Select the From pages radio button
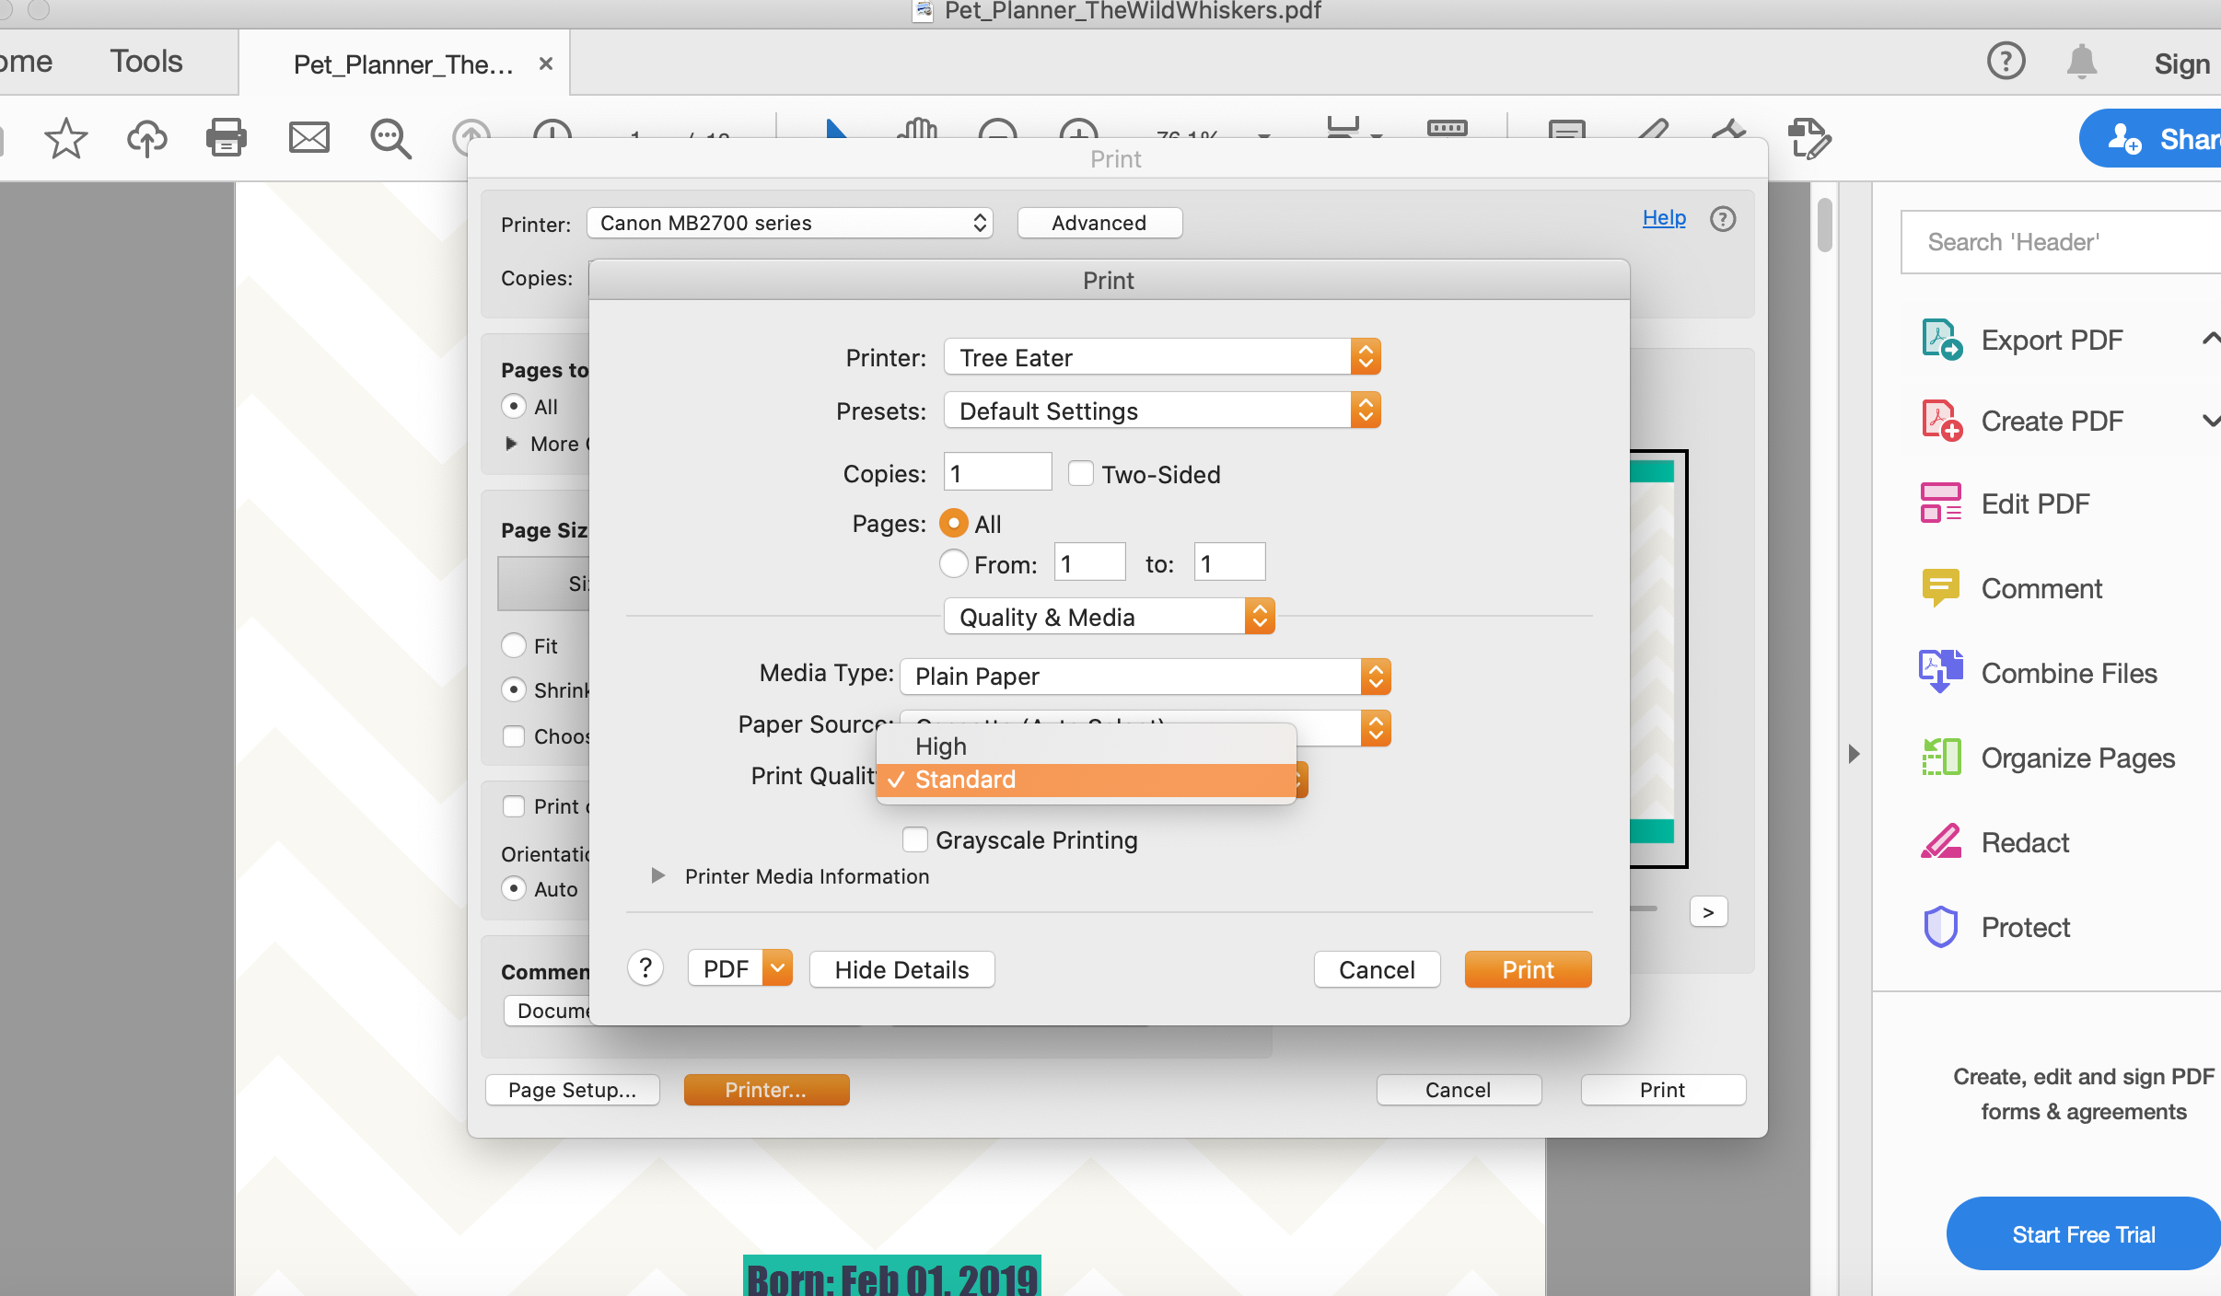 [x=953, y=563]
